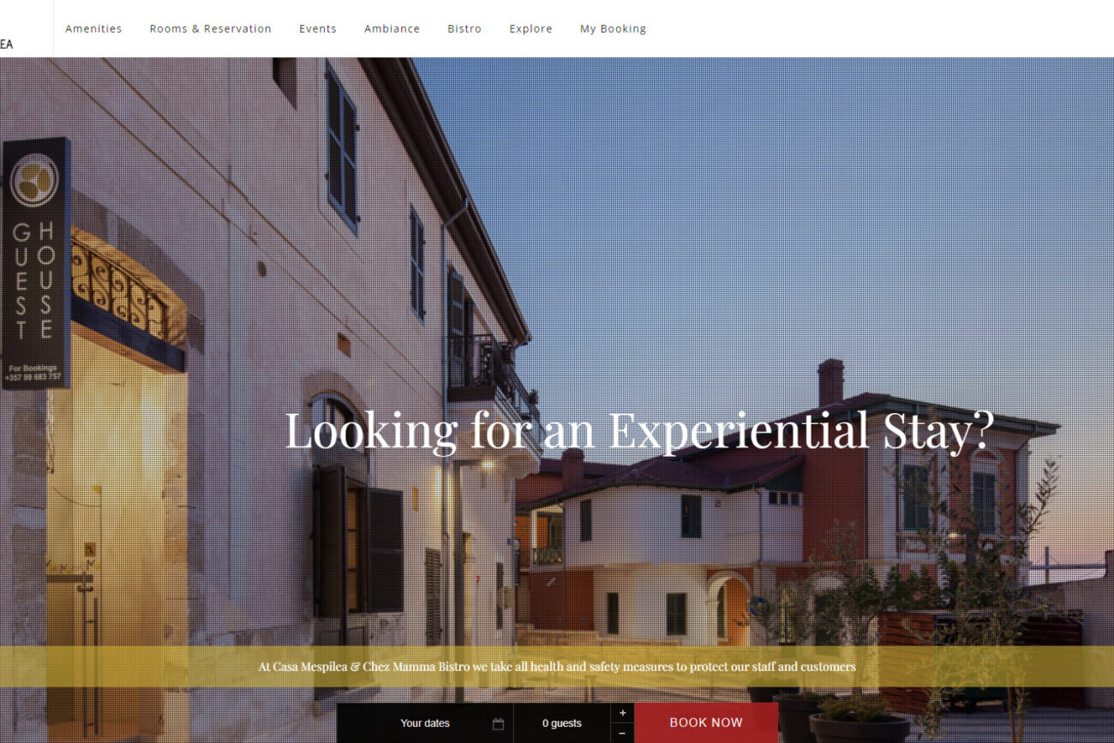Click the yellow health and safety banner
1114x743 pixels.
557,667
